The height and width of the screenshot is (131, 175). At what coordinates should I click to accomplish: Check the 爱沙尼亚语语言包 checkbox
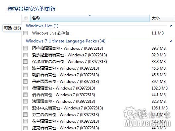[x=25, y=55]
